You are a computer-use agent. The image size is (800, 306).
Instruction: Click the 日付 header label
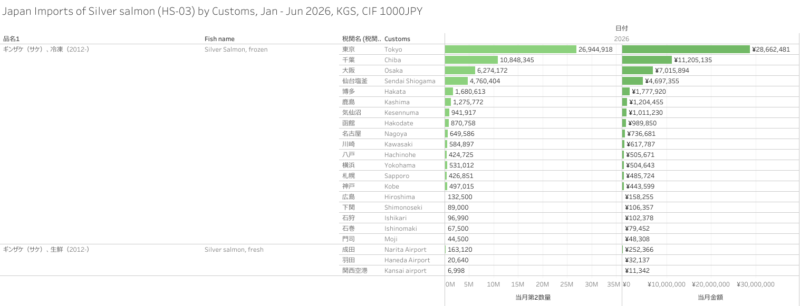[x=622, y=28]
